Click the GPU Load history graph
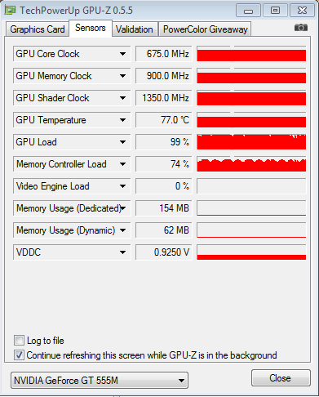Viewport: 319px width, 397px height. 251,142
